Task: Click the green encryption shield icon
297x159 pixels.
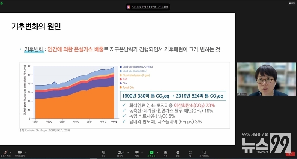Action: pyautogui.click(x=2, y=3)
